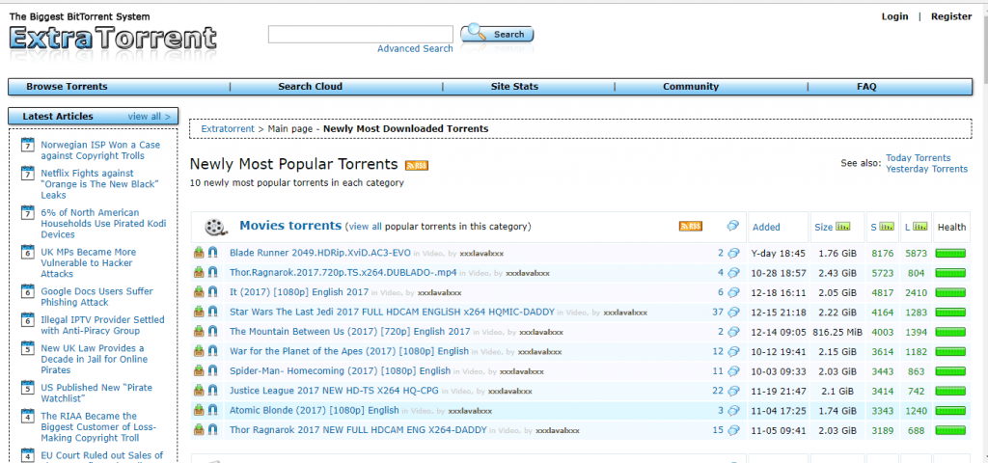Viewport: 988px width, 463px height.
Task: Click magnet link icon for It (2017)
Action: coord(213,292)
